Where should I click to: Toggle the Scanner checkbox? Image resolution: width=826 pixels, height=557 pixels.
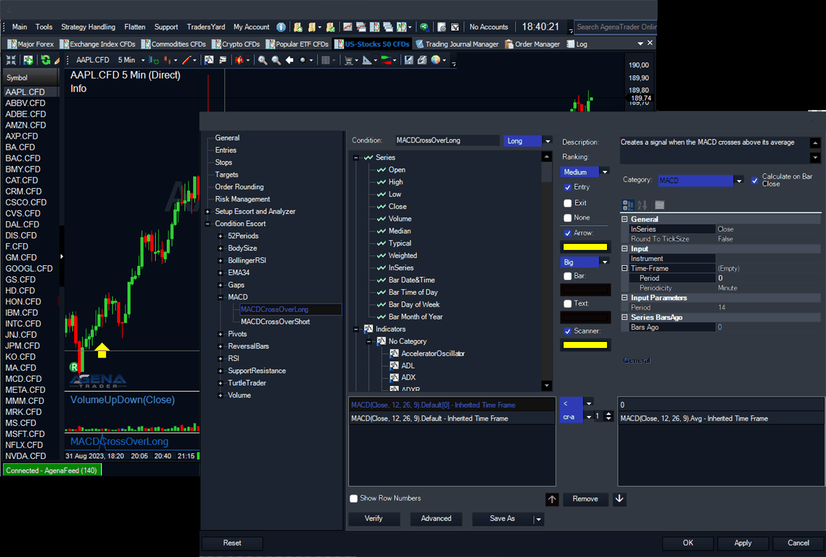click(568, 331)
